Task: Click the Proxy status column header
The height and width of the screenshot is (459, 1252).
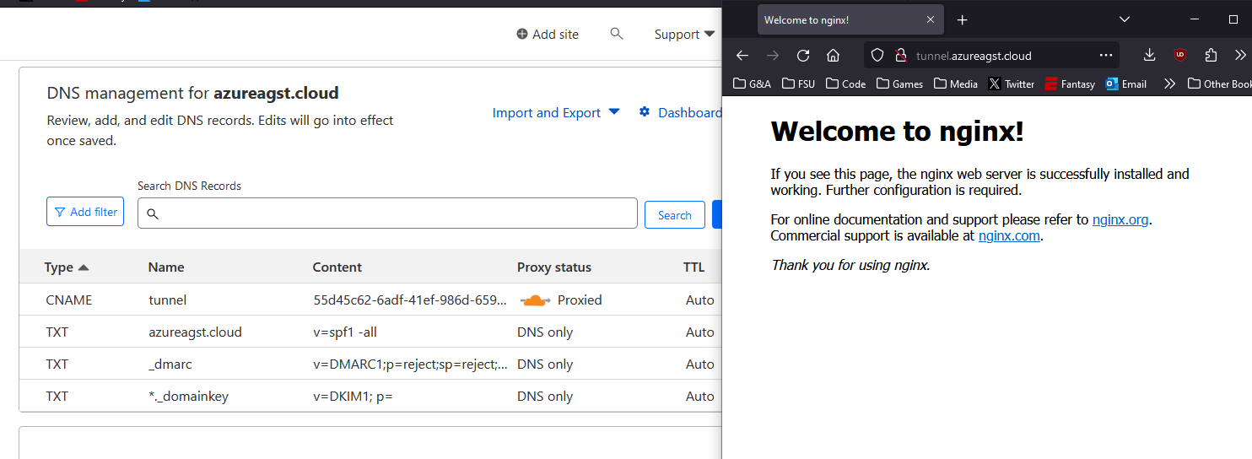Action: 554,267
